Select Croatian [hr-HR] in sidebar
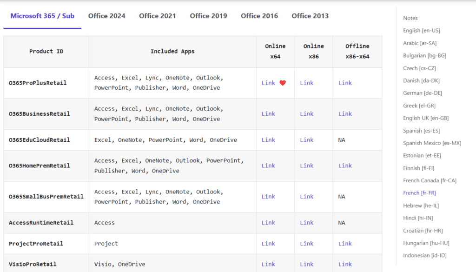Viewport: 476px width, 272px height. [423, 231]
